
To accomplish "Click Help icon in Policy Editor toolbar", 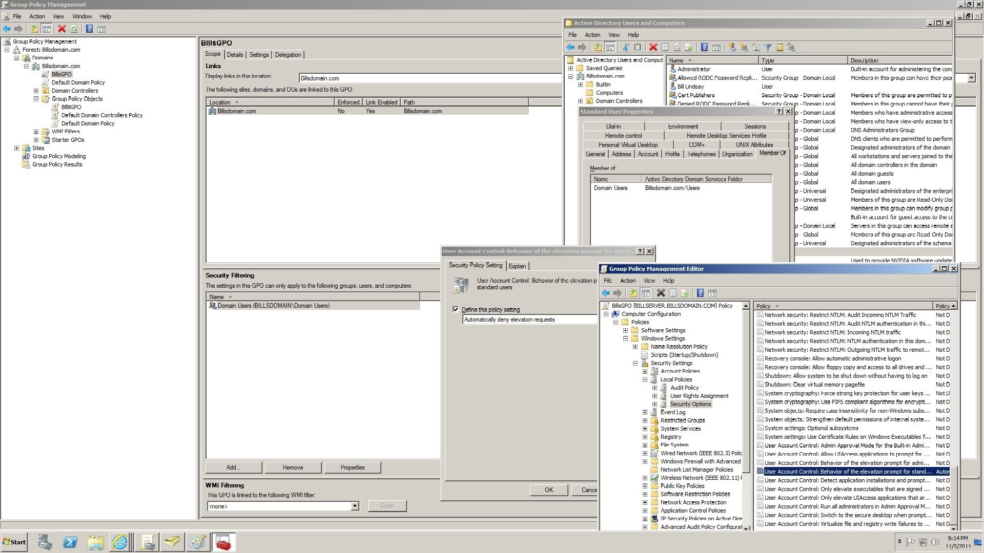I will [x=700, y=293].
